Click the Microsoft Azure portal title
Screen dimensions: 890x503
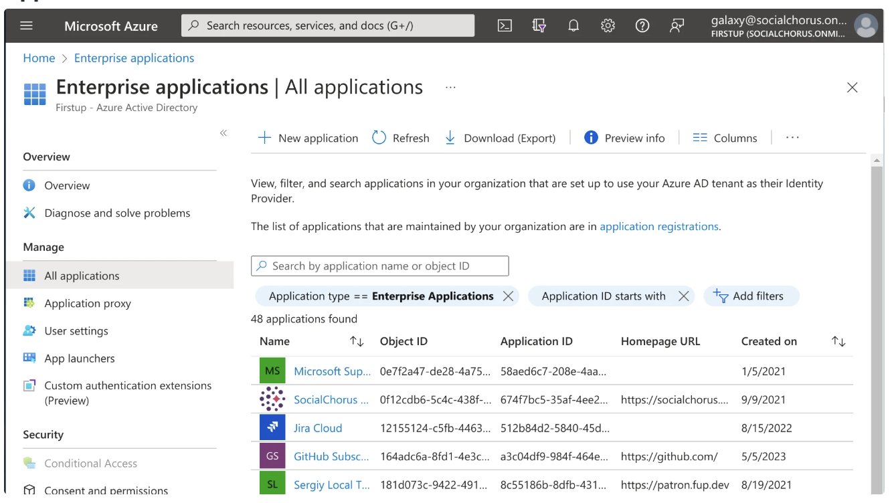point(111,26)
